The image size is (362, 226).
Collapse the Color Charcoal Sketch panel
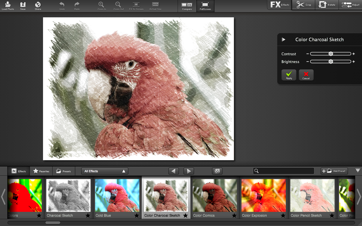point(284,39)
